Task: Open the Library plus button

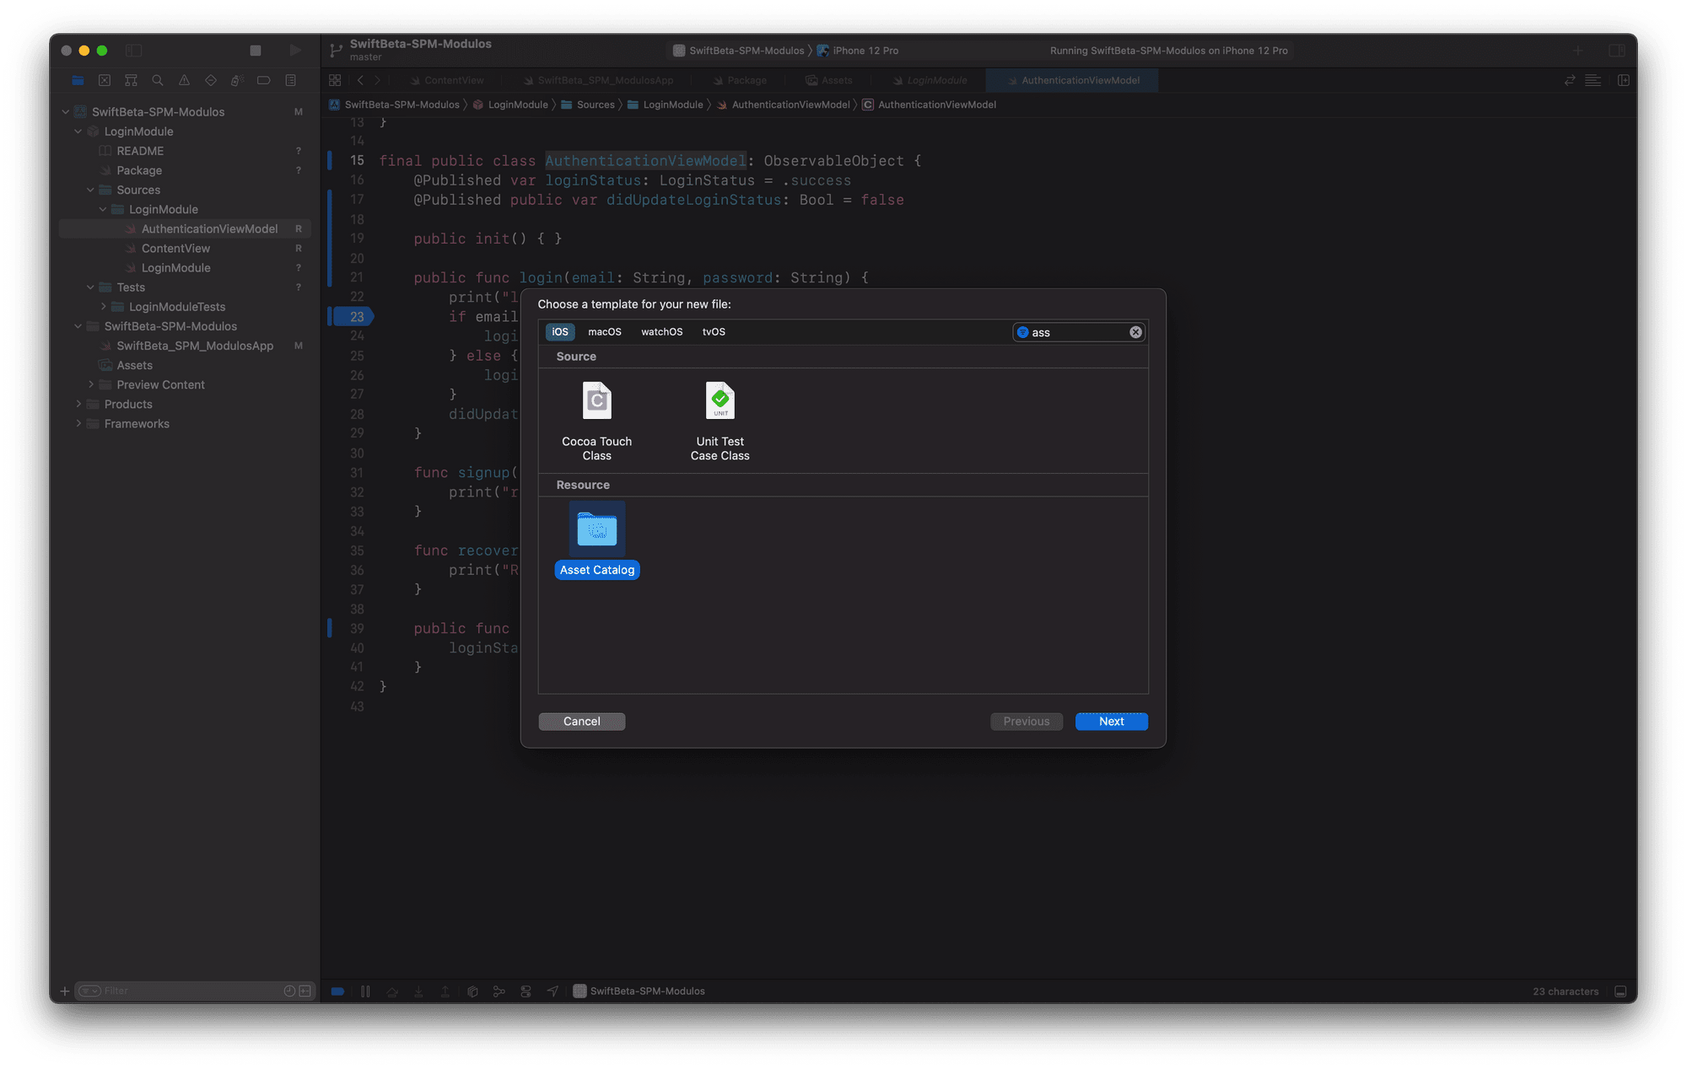Action: [x=1577, y=51]
